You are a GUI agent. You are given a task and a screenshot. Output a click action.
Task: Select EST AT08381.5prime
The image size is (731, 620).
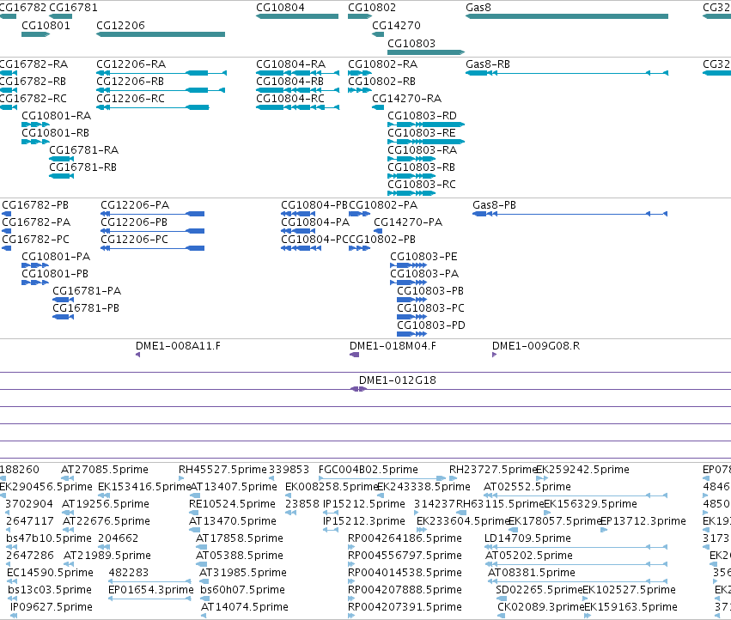tap(532, 573)
